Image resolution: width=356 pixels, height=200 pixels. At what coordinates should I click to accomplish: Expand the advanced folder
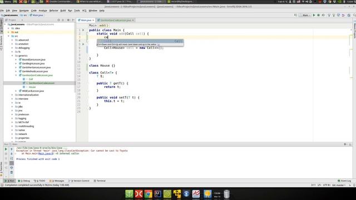(x=12, y=40)
